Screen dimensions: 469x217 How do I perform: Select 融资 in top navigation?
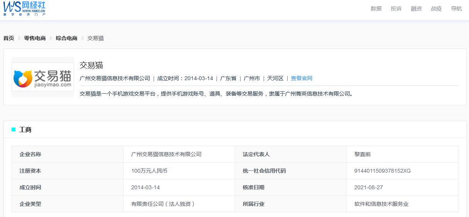point(416,8)
